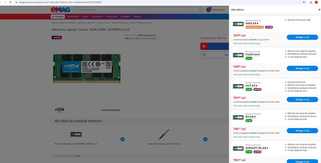Go to Laptop, Tablete & Telefoane breadcrumb
Viewport: 321px width, 163px height.
[x=64, y=23]
